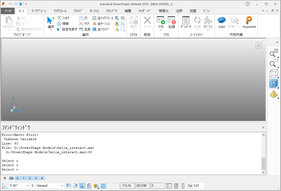Viewport: 281px width, 191px height.
Task: Click the workplane axes icon in status bar
Action: (4, 186)
